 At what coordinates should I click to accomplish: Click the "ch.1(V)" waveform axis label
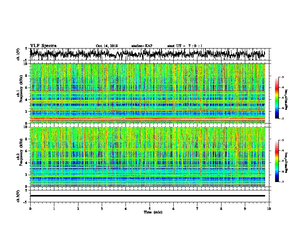(x=18, y=54)
